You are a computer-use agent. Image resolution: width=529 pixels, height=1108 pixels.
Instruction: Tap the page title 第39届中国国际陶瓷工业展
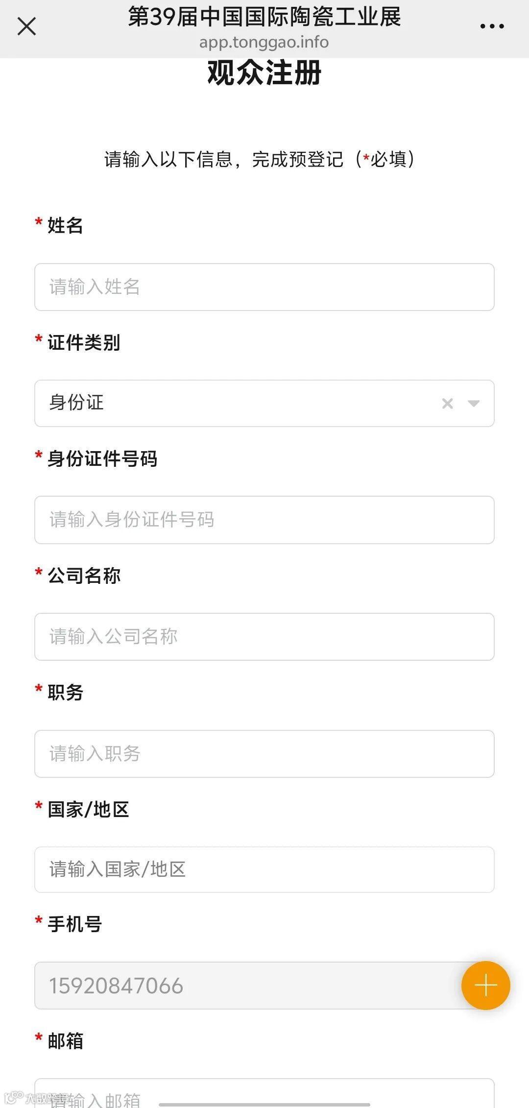click(x=264, y=17)
